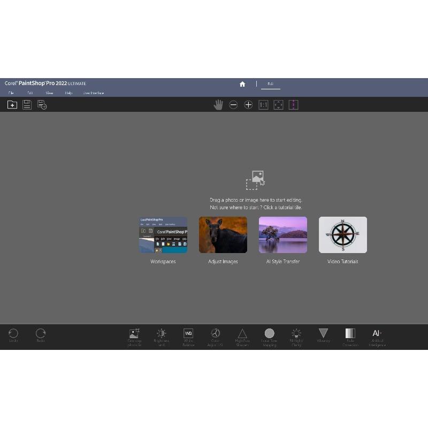The width and height of the screenshot is (428, 428).
Task: Open the User Interface menu
Action: coord(94,93)
